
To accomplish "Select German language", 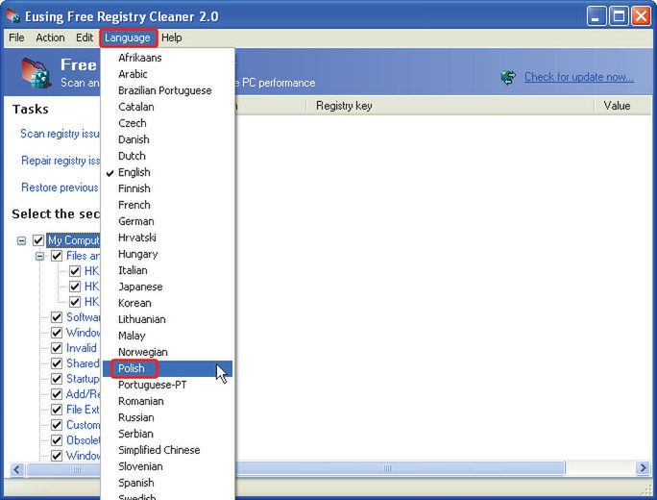I will click(x=167, y=221).
